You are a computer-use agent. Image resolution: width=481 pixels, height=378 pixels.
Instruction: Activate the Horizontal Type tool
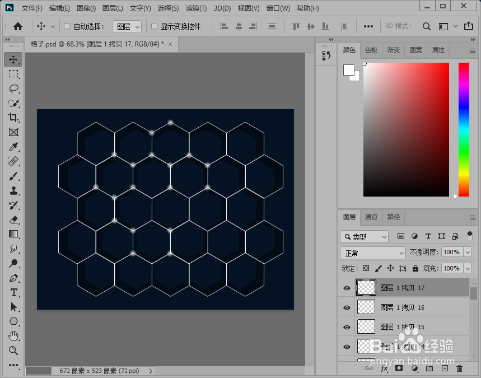click(13, 292)
